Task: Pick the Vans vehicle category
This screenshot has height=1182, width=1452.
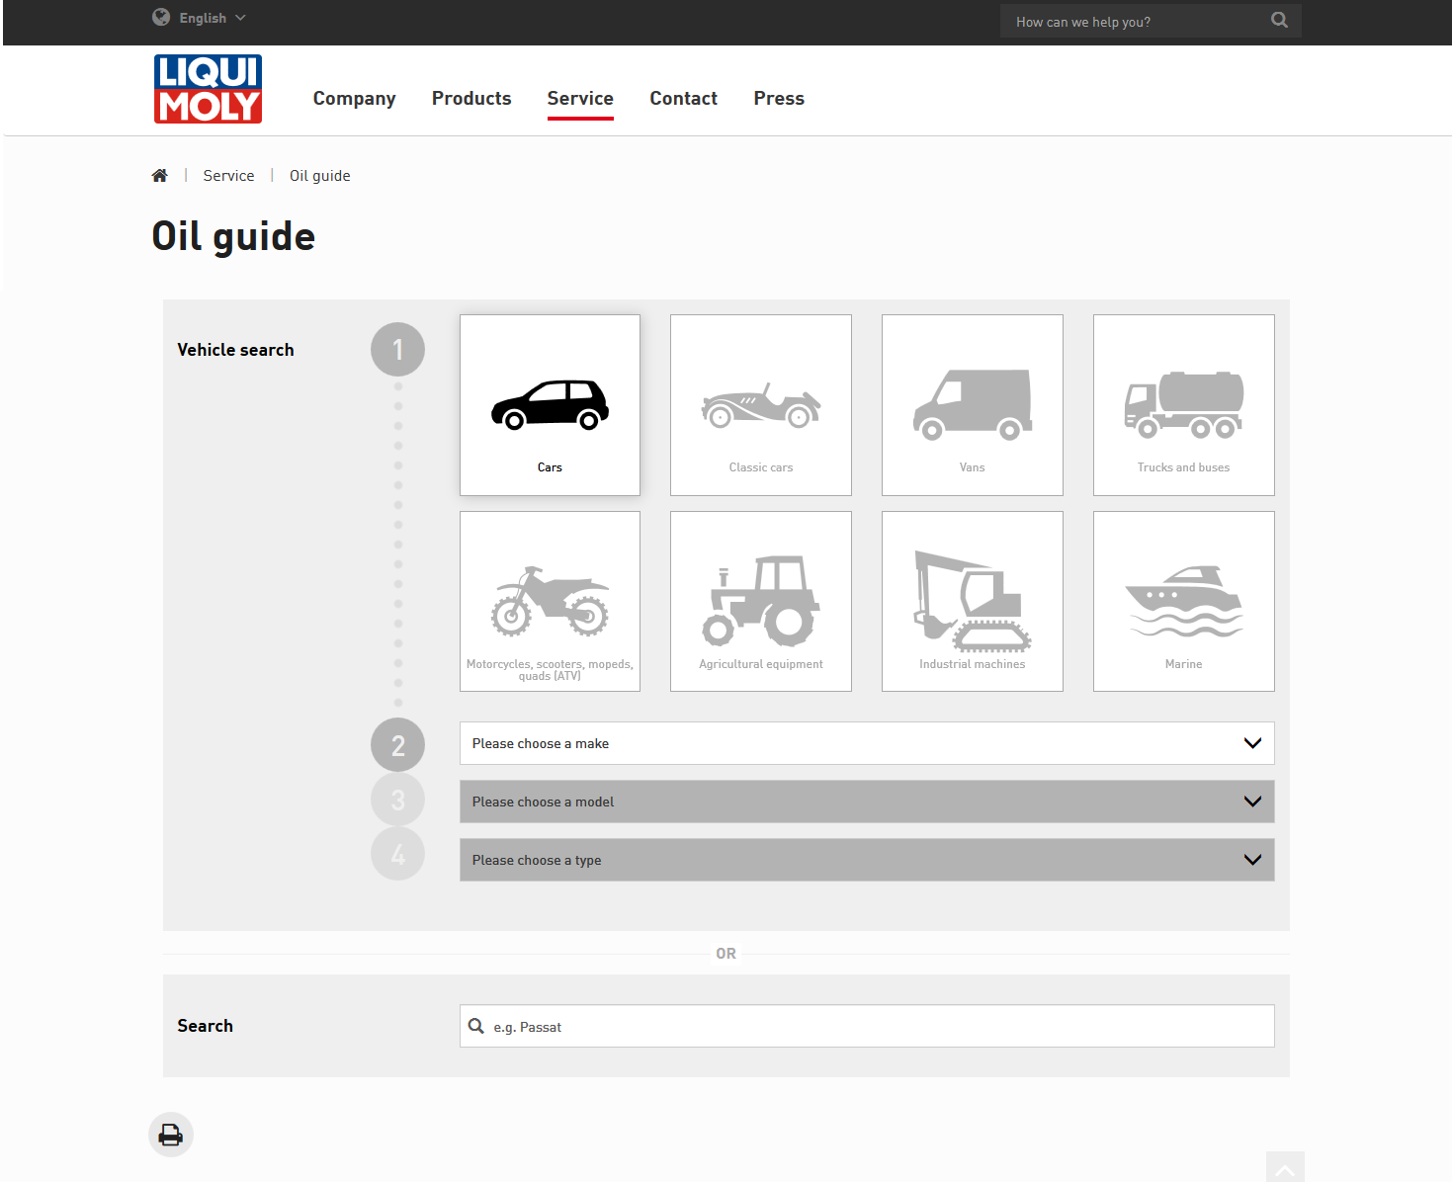Action: [x=972, y=405]
